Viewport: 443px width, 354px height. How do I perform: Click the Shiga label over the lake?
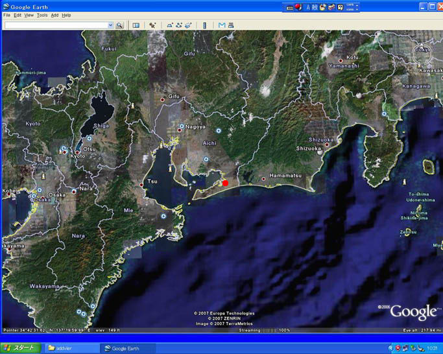point(101,125)
